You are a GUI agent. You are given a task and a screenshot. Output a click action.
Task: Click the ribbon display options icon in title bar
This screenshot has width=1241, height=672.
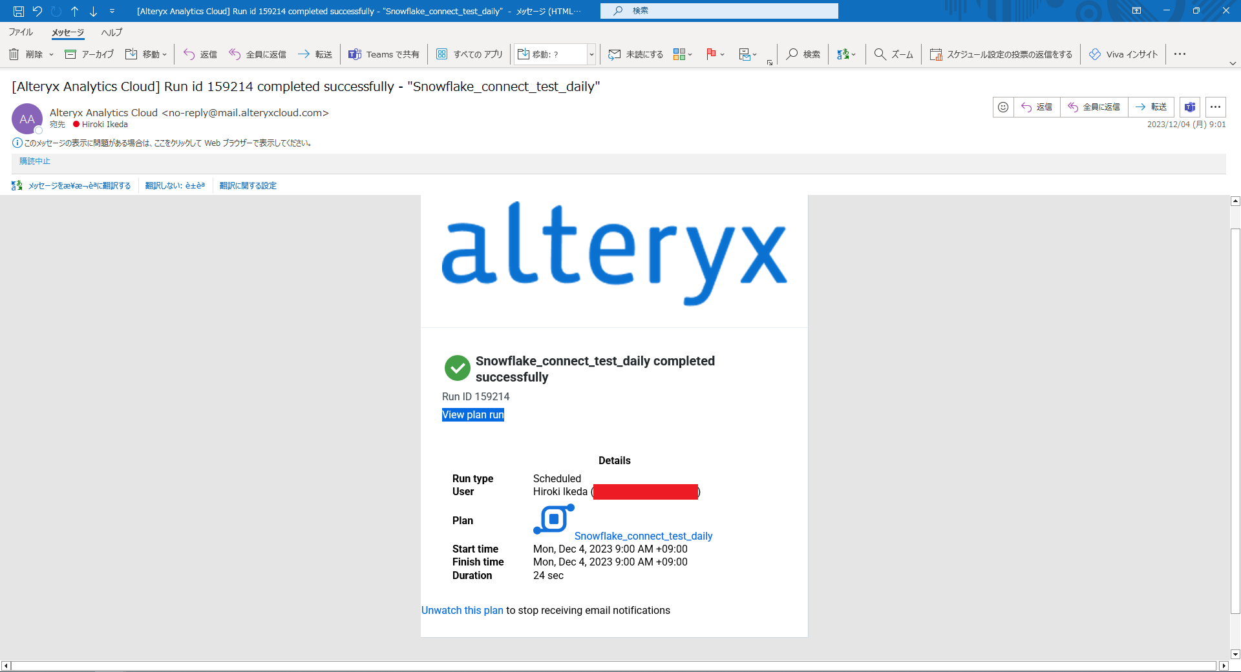click(x=1136, y=10)
